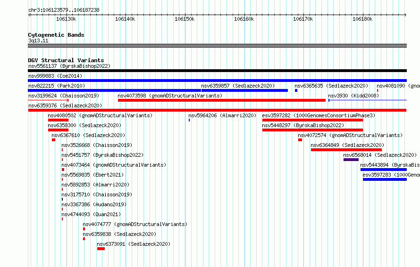Screen dimensions: 420x267
Task: Open the nsv5569835 (Ebert2021) label
Action: click(92, 175)
